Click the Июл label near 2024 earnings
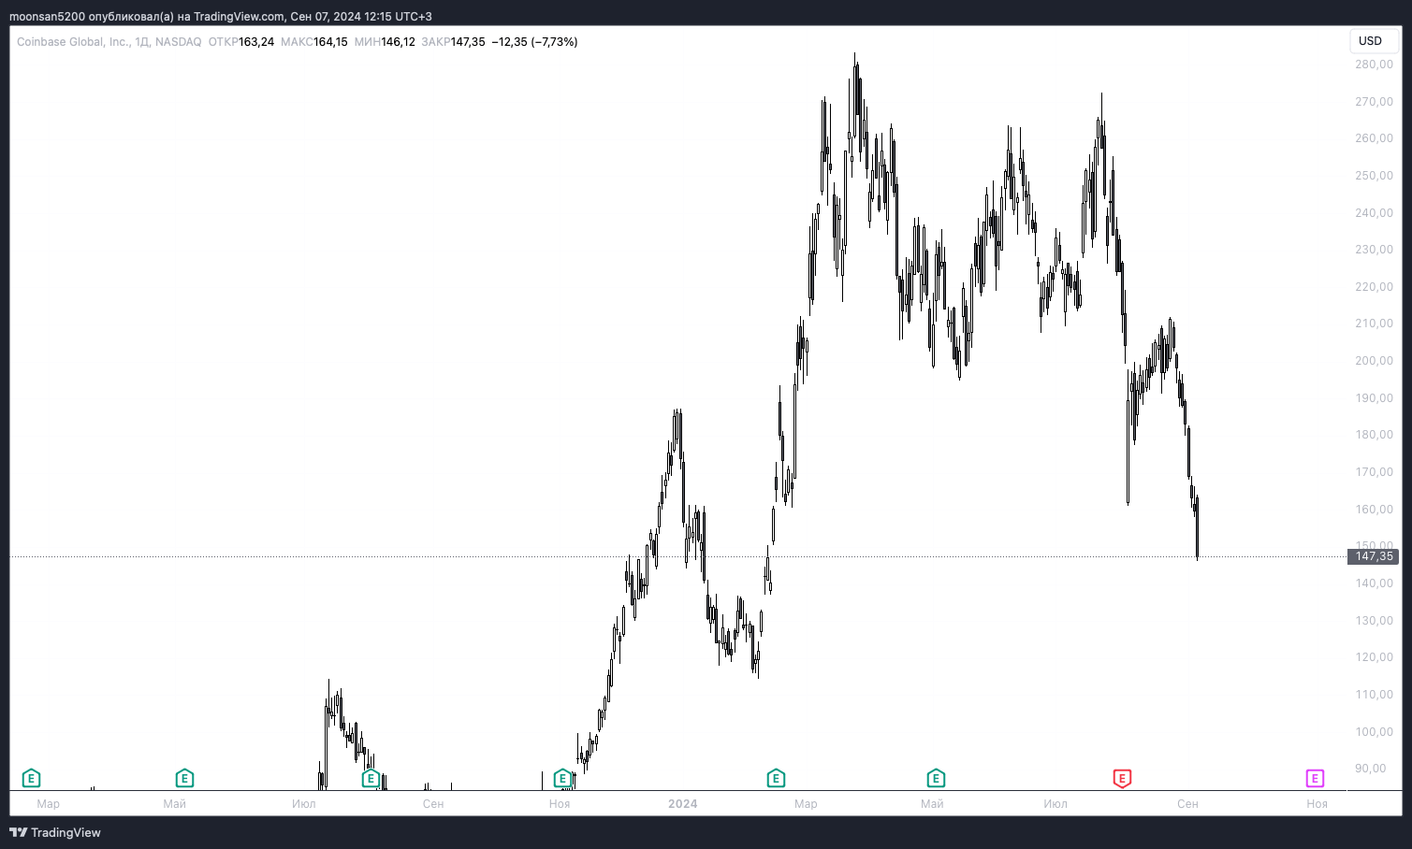 (1055, 804)
